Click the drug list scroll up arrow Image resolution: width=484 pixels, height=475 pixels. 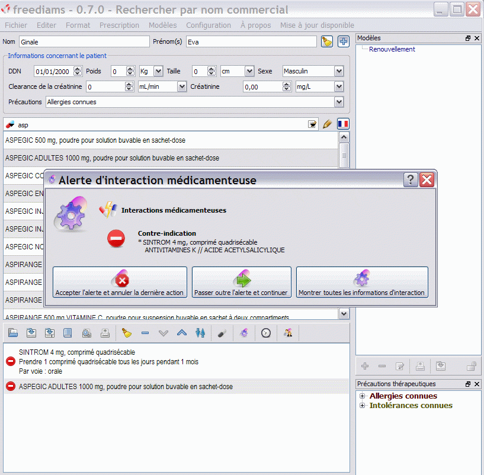click(x=344, y=137)
